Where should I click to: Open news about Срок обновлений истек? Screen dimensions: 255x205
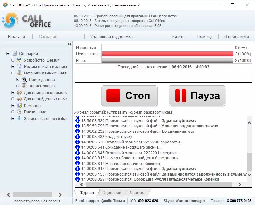(126, 16)
